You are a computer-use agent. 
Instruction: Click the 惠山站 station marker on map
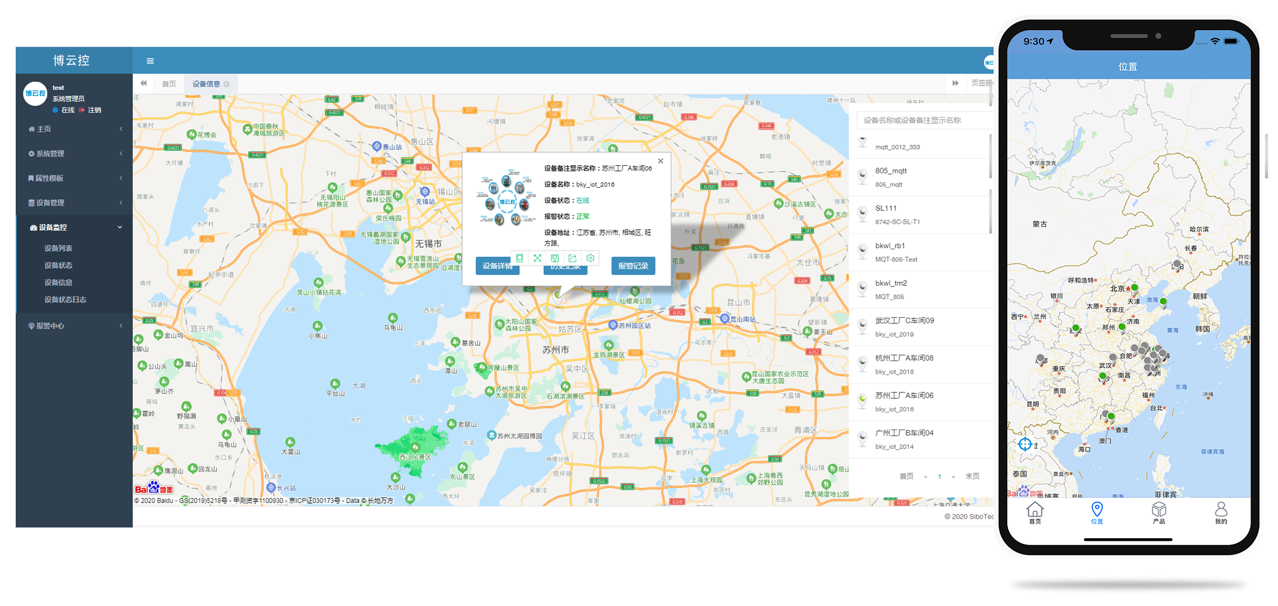pos(376,146)
